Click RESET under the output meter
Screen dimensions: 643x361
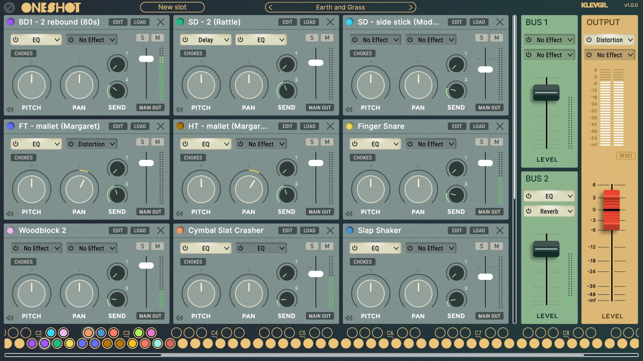click(x=625, y=156)
